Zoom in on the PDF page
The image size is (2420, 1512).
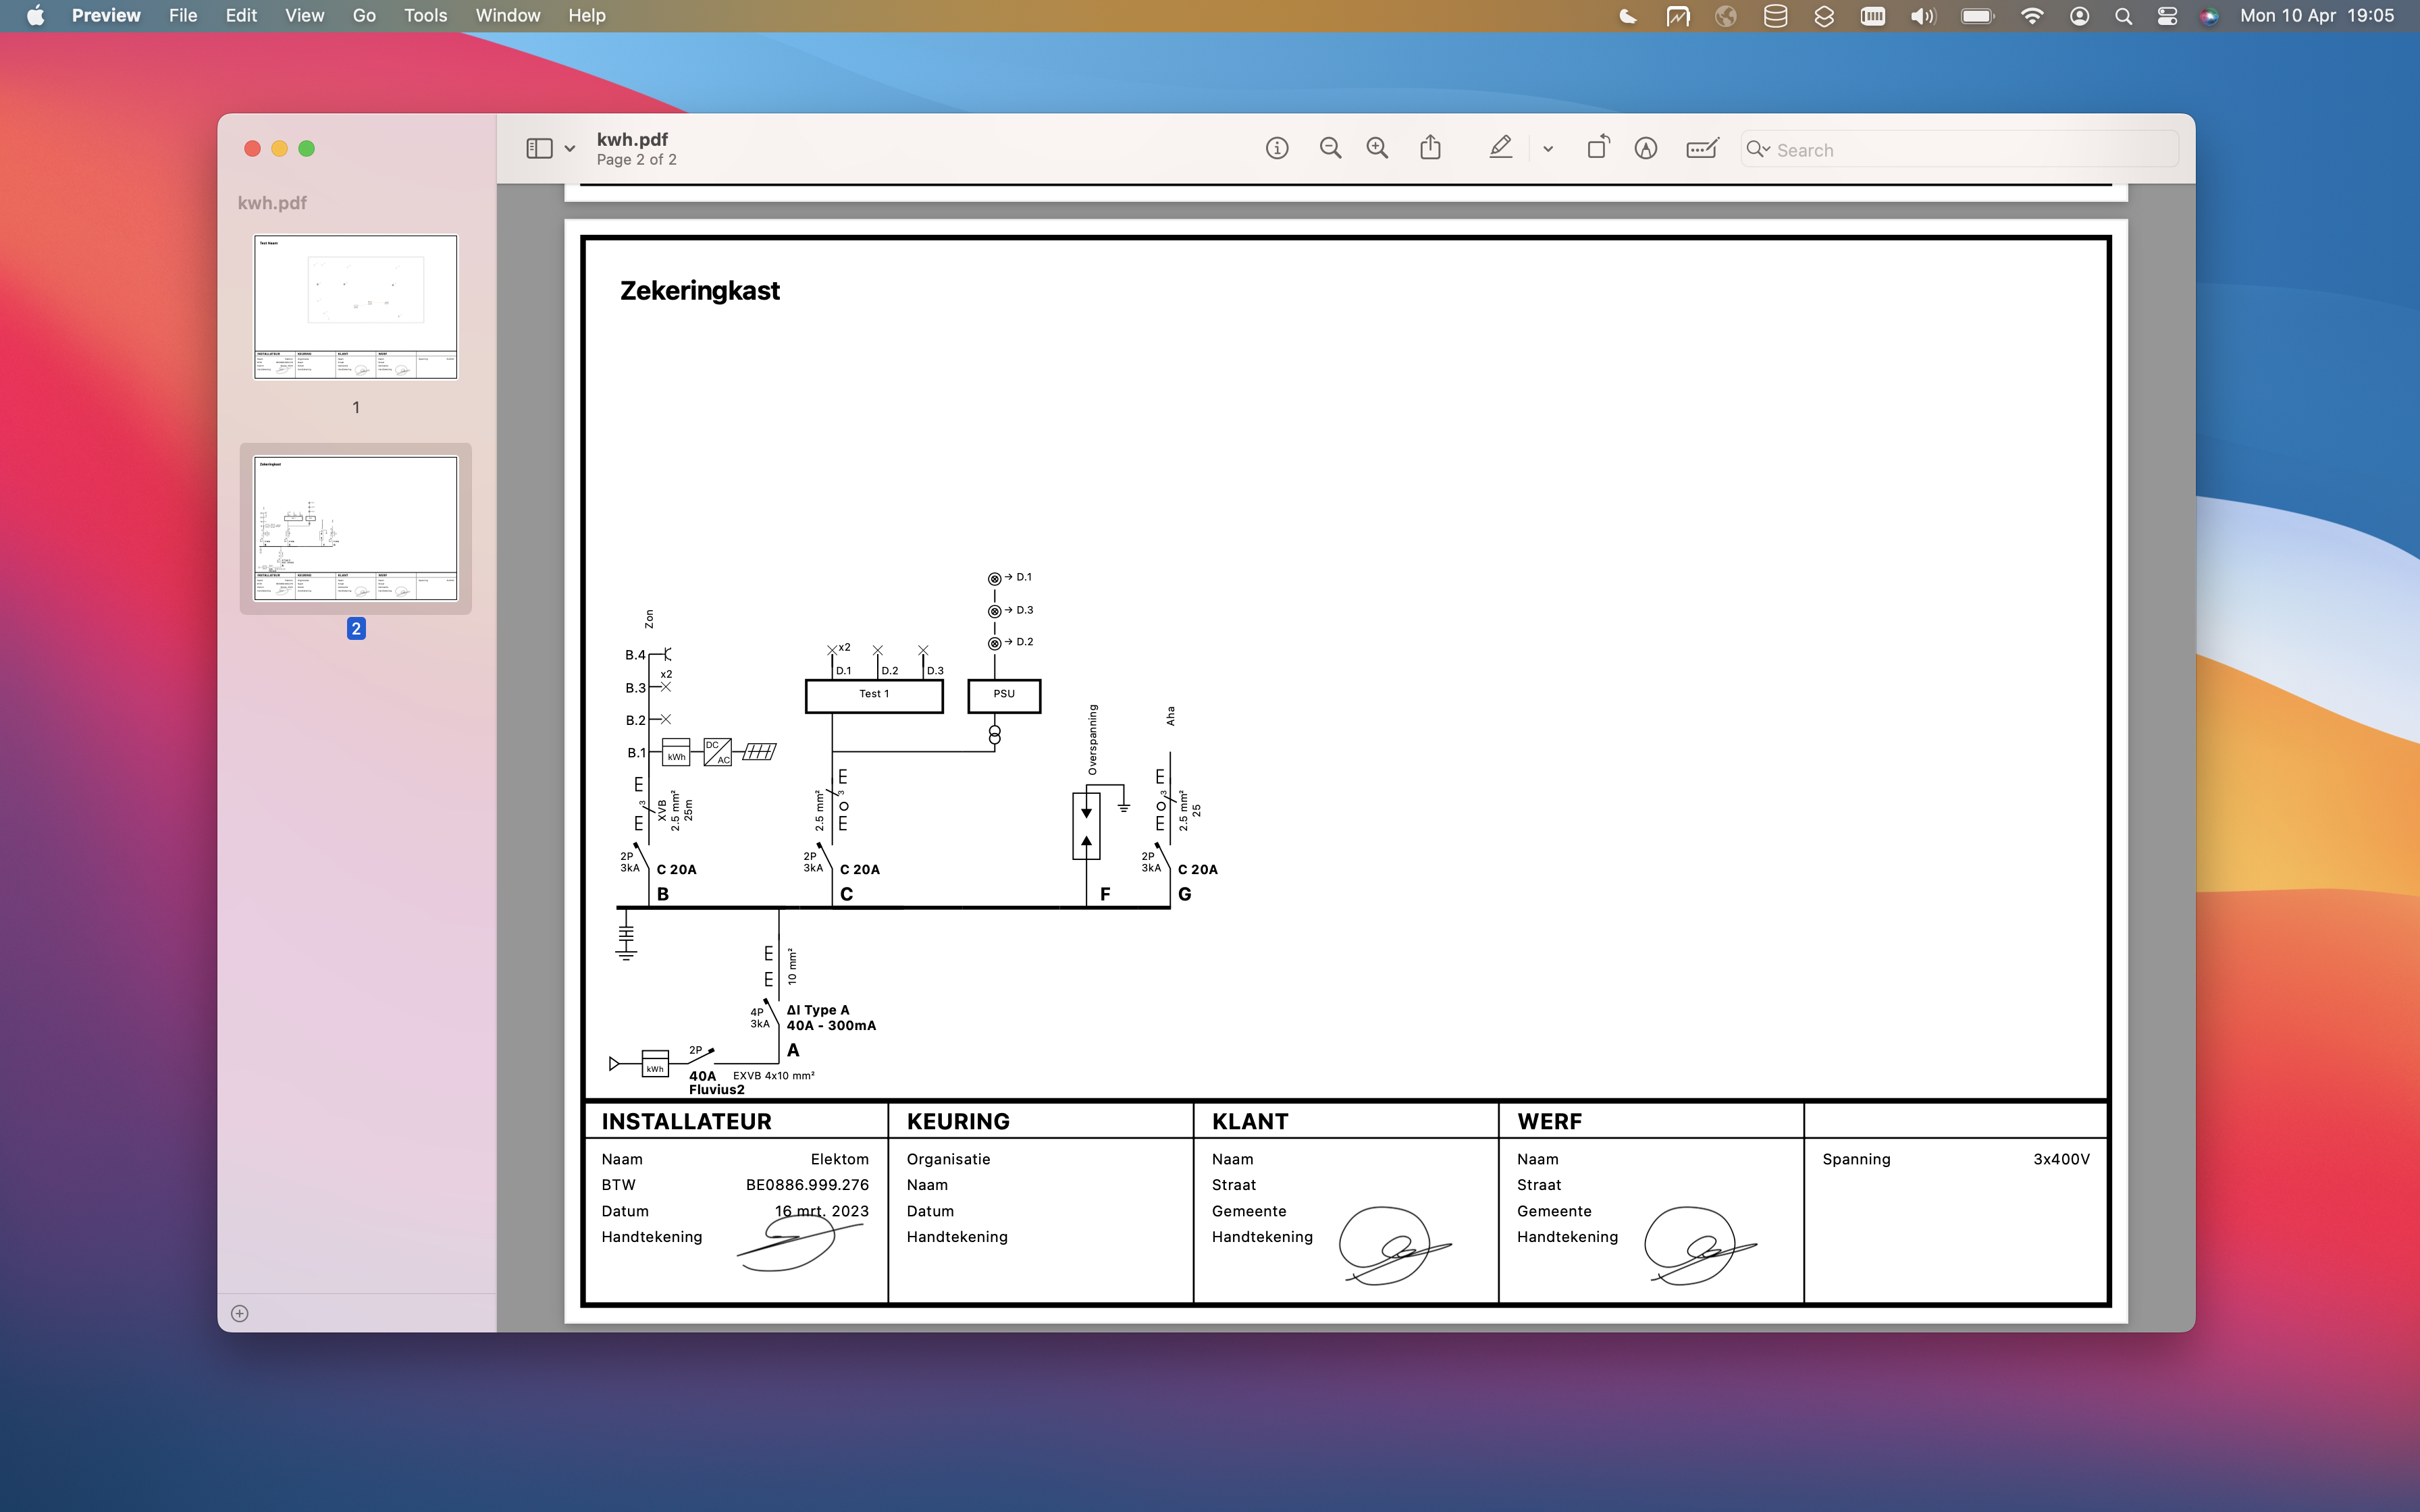tap(1378, 149)
